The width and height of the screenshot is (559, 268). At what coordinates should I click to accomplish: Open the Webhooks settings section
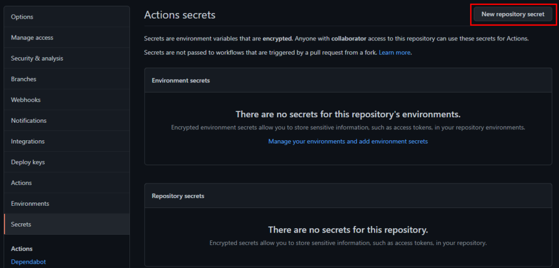click(x=26, y=100)
